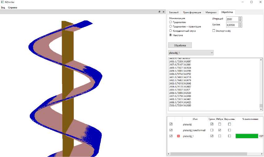Click the Грани column header
The height and width of the screenshot is (157, 264).
pos(212,119)
